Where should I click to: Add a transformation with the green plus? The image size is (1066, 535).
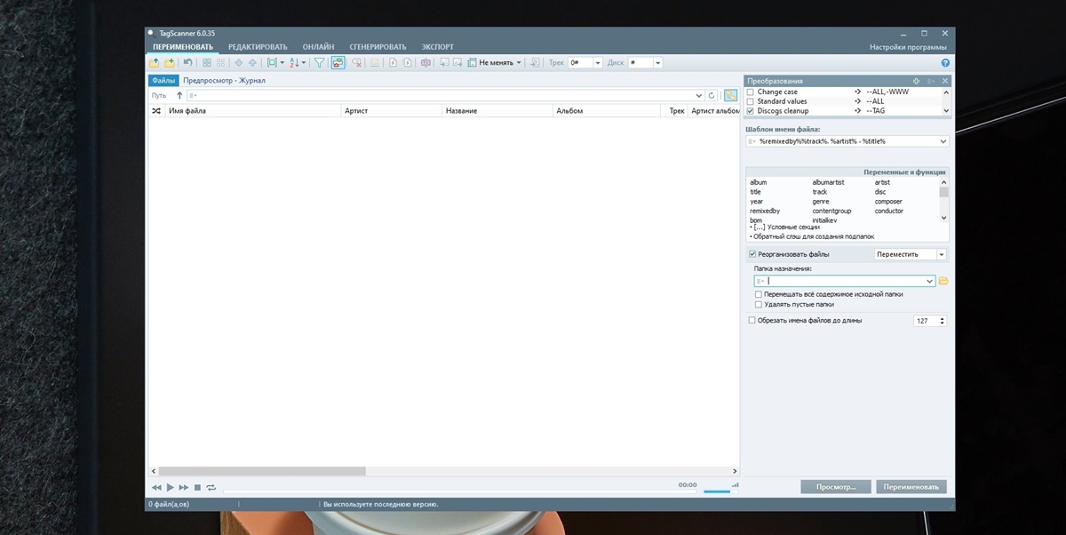click(917, 81)
